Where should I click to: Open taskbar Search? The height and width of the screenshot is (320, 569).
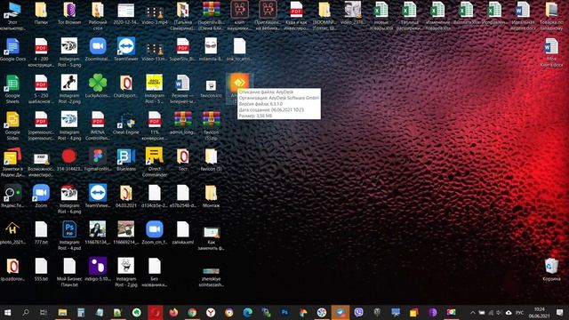(26, 312)
